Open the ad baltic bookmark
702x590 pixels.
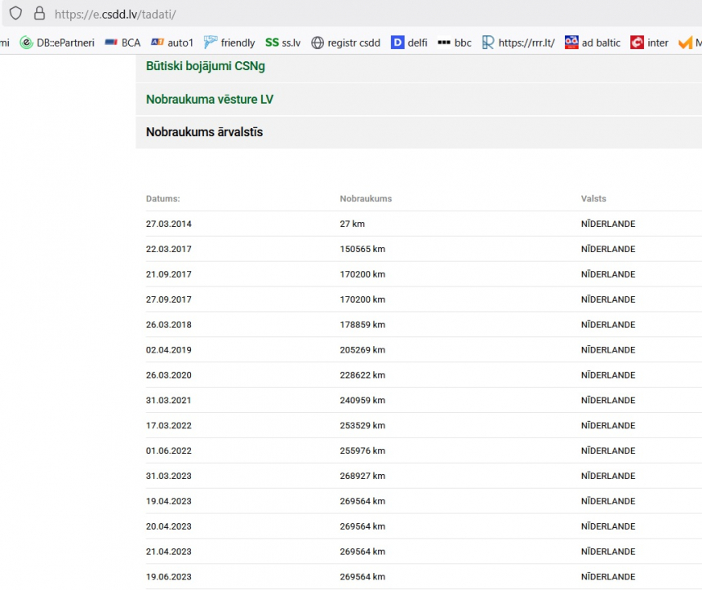pos(593,42)
